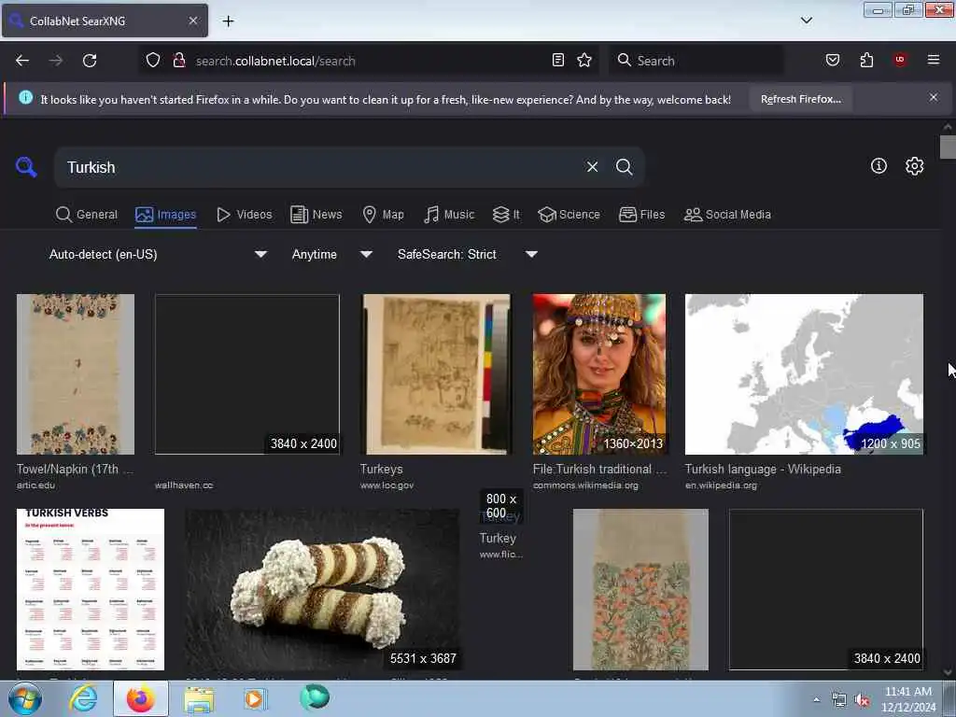This screenshot has width=956, height=717.
Task: Open Turkish Verbs chart thumbnail
Action: tap(91, 590)
